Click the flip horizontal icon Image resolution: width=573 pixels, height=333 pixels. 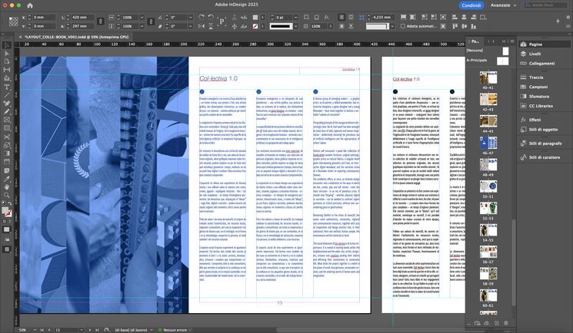pyautogui.click(x=202, y=26)
